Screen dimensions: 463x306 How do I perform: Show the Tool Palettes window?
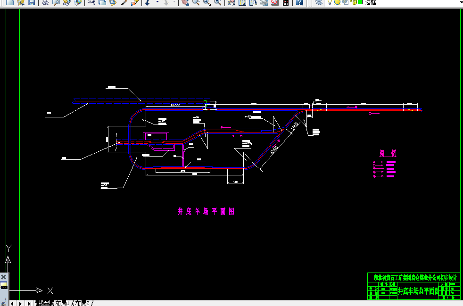click(253, 2)
